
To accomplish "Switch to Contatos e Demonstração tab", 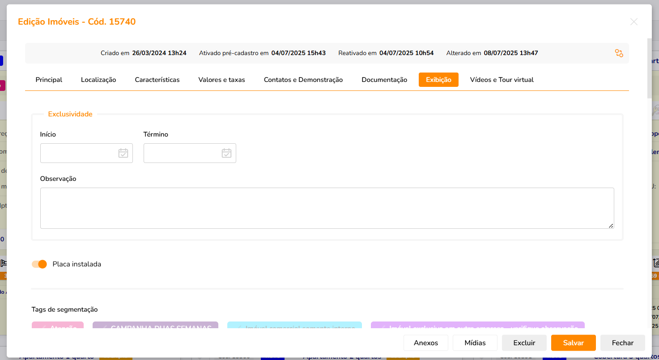I will click(303, 80).
